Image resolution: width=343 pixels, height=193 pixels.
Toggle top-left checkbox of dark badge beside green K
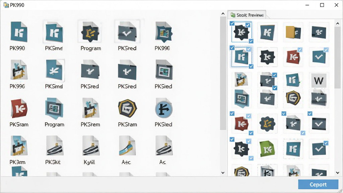click(x=232, y=139)
